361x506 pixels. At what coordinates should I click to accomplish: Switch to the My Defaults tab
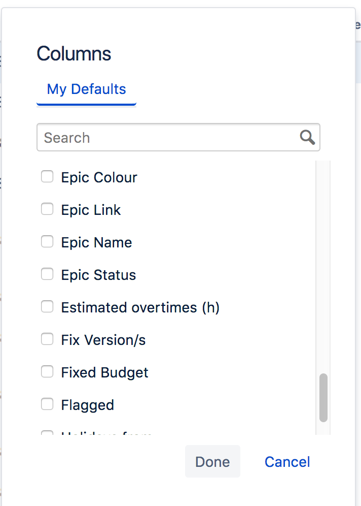(86, 89)
